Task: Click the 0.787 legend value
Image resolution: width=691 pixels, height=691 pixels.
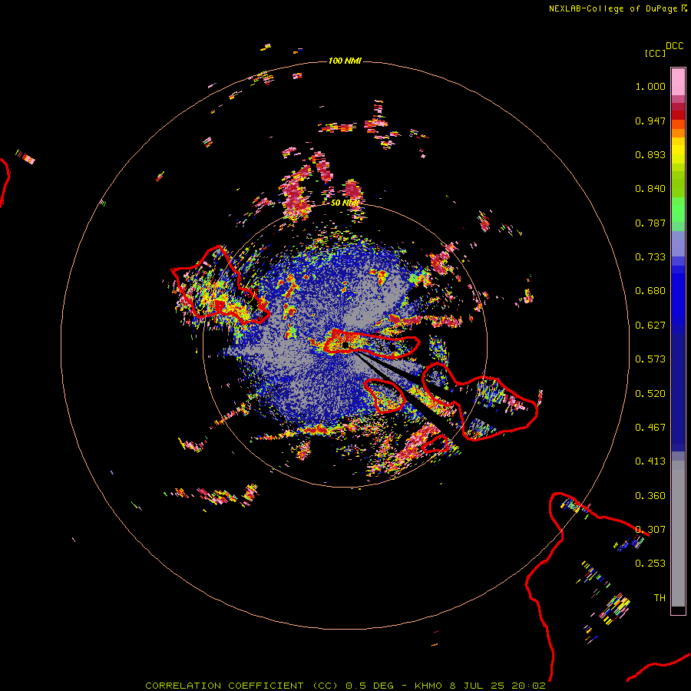Action: pos(650,223)
